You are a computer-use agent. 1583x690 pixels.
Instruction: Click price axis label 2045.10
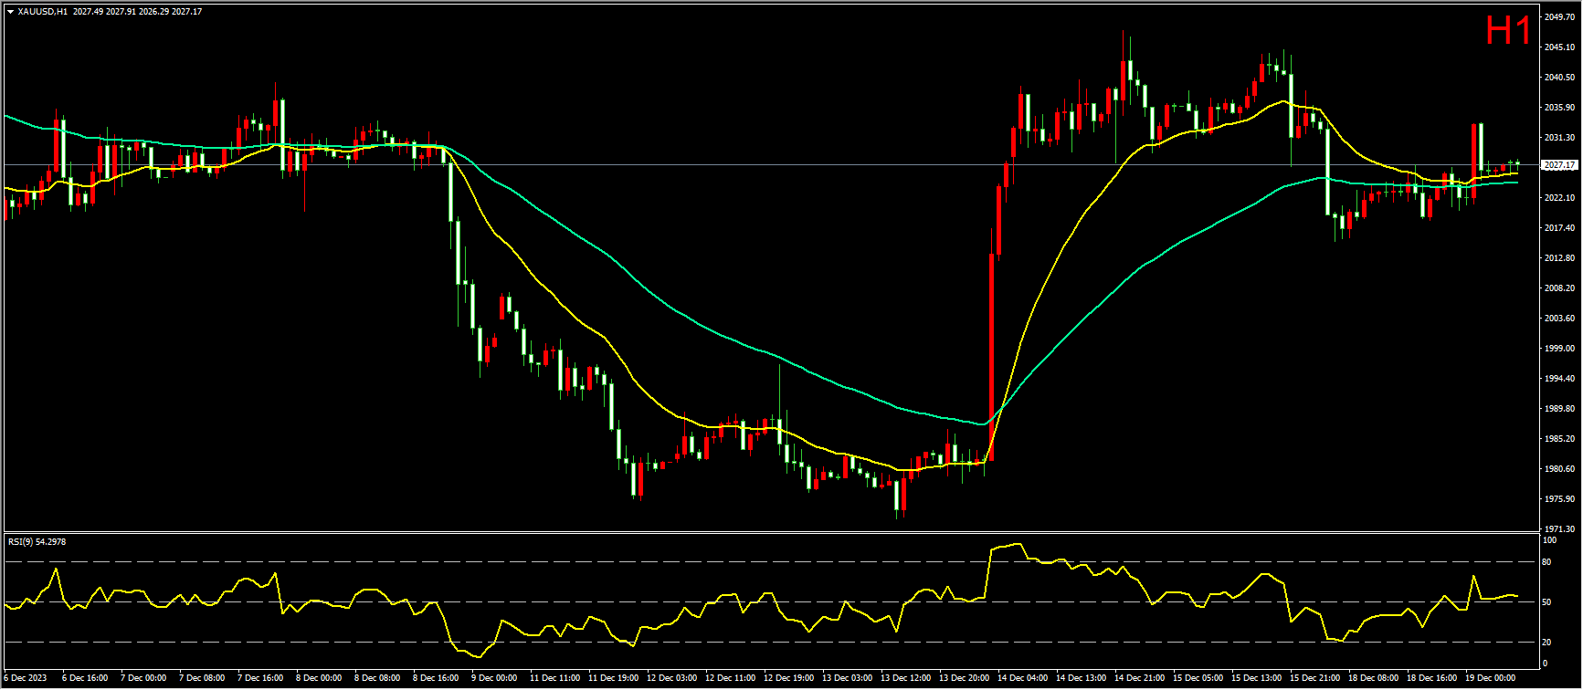(x=1560, y=47)
